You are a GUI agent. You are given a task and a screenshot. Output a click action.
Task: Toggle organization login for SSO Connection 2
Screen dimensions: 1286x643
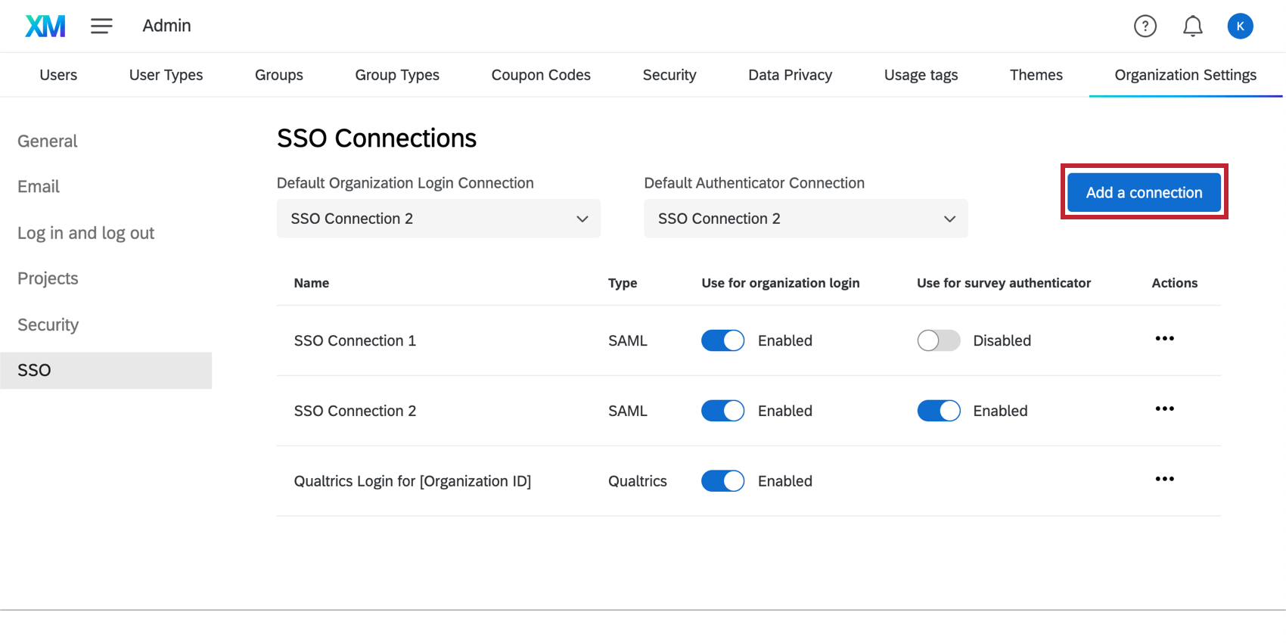click(x=722, y=411)
